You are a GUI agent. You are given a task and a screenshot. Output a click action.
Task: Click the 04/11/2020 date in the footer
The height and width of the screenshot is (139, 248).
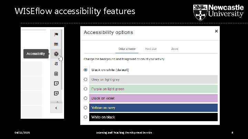(x=22, y=132)
